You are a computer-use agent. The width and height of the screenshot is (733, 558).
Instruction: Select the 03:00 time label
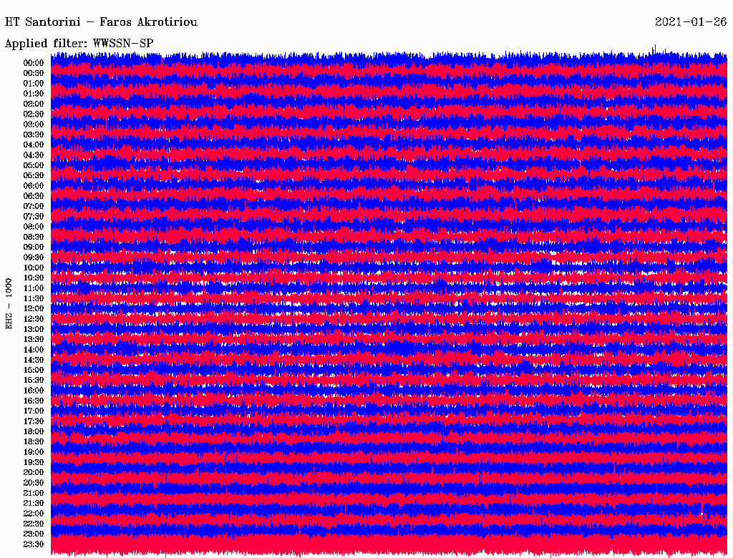(x=34, y=124)
